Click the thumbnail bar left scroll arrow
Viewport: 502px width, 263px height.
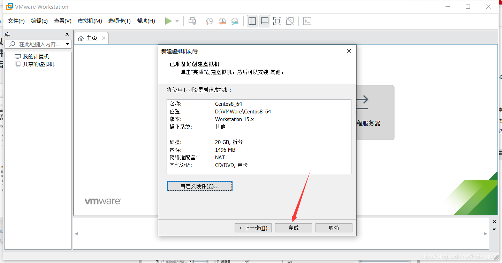[x=77, y=233]
